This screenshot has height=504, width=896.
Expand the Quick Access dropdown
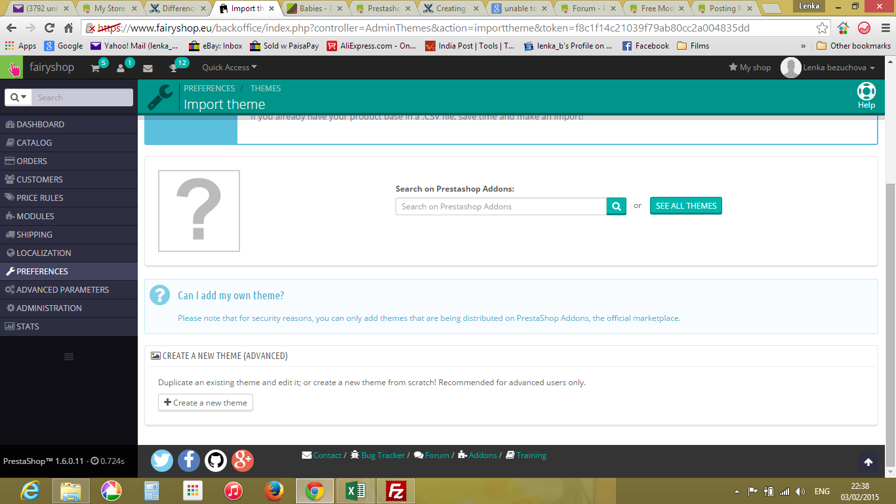230,68
